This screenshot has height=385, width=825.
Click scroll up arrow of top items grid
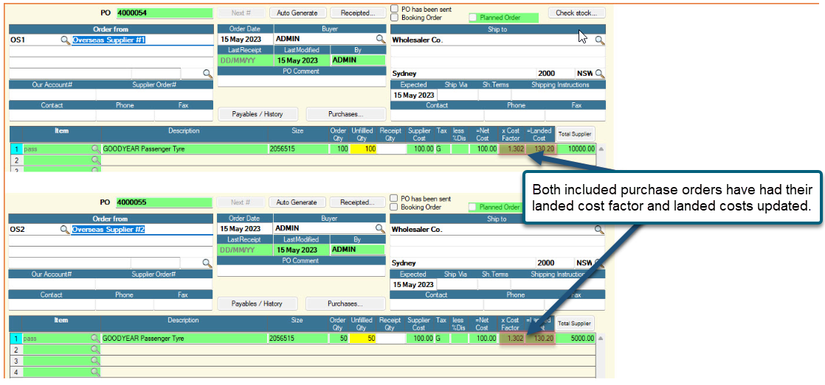[601, 149]
